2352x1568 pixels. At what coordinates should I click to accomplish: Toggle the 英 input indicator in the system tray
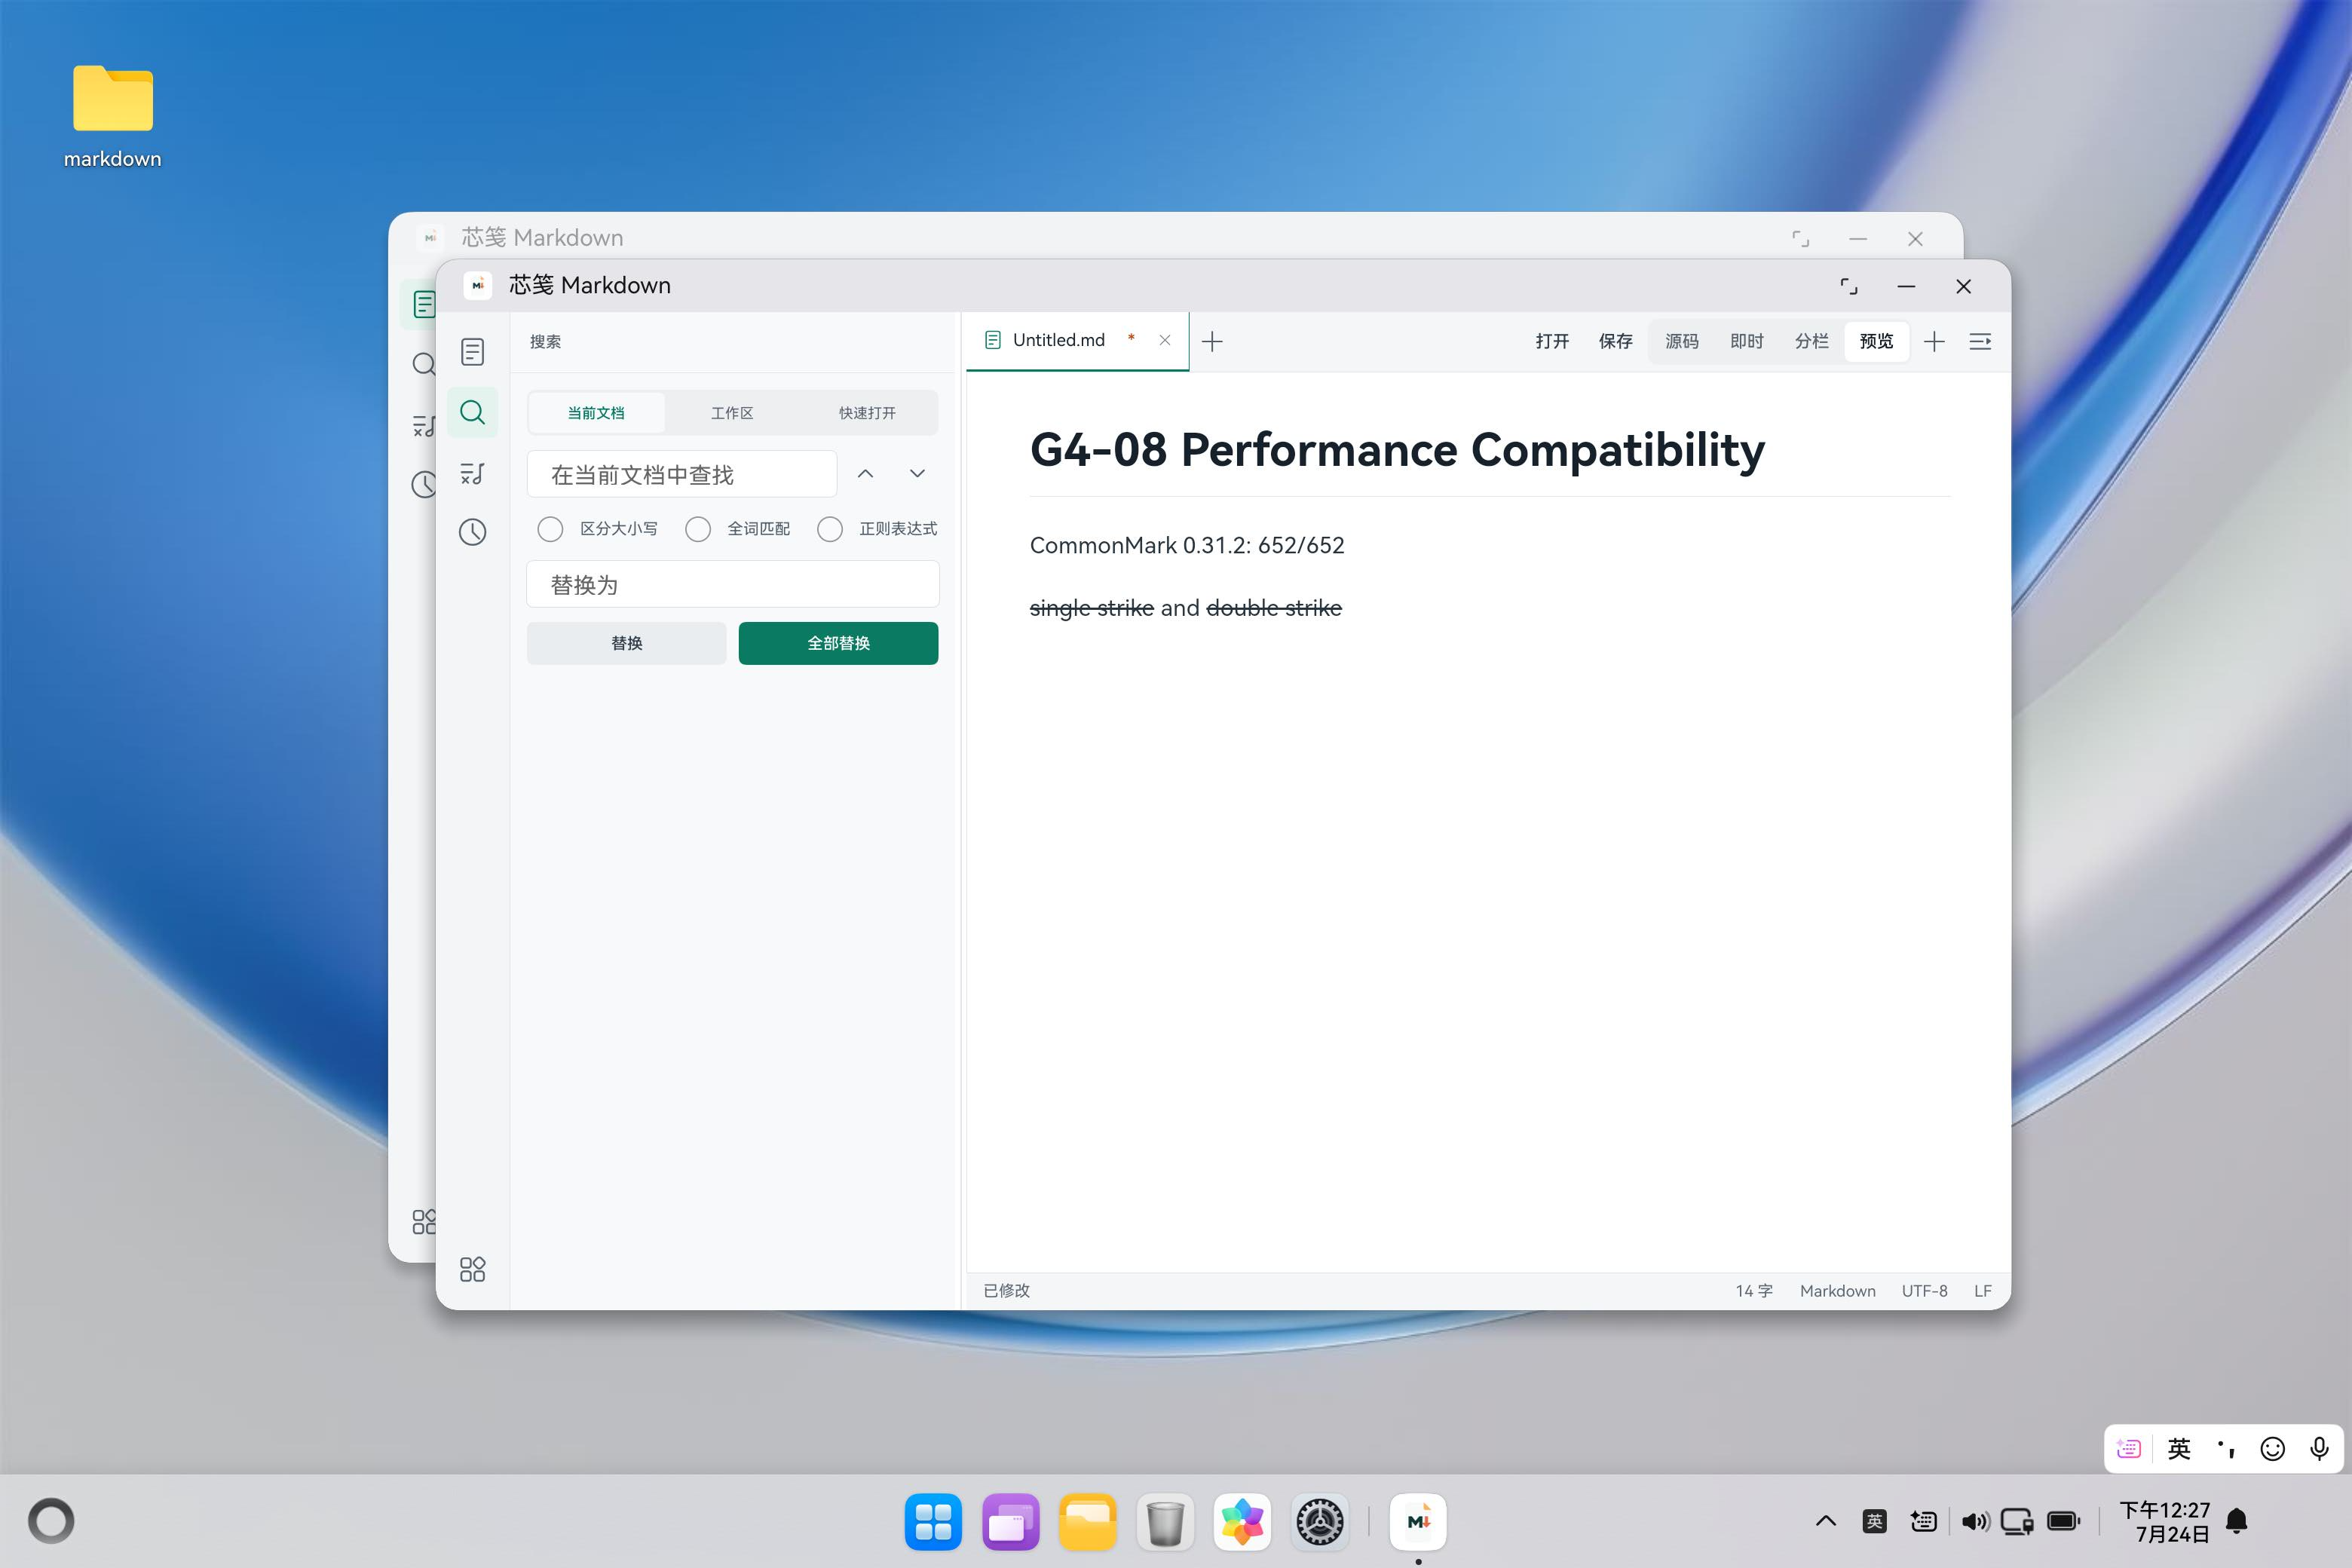click(x=1875, y=1522)
